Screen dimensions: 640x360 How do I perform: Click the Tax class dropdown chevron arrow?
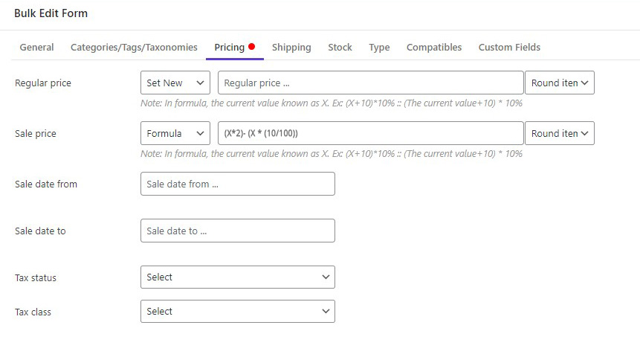326,312
